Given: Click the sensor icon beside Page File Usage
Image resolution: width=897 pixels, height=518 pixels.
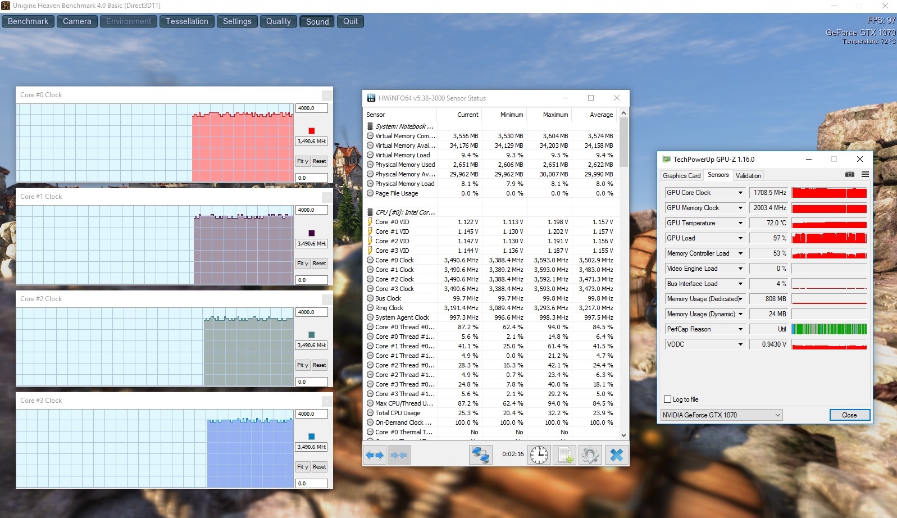Looking at the screenshot, I should coord(370,193).
